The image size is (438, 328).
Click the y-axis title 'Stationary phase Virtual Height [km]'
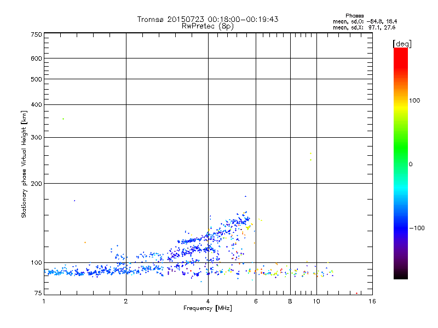click(x=24, y=164)
